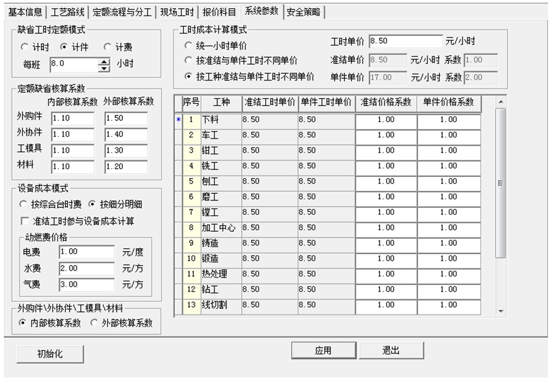Select the 系统参数 tab
This screenshot has width=554, height=383.
(x=261, y=12)
